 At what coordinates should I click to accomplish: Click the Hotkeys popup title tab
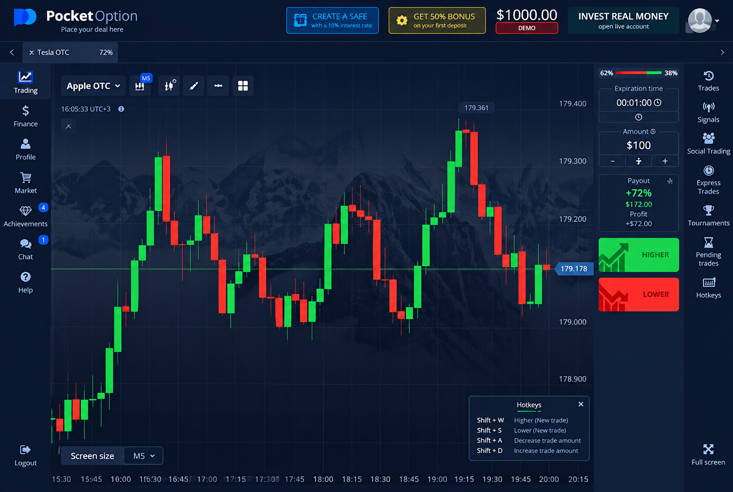pos(529,405)
